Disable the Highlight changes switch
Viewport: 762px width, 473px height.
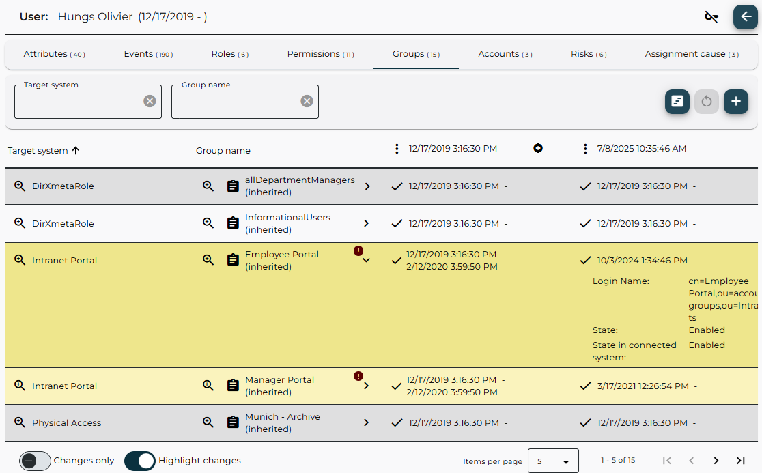pyautogui.click(x=140, y=461)
